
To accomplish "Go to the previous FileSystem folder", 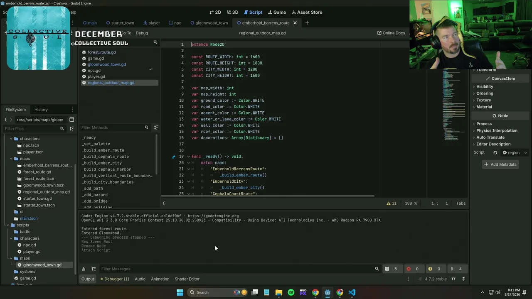I will [5, 120].
